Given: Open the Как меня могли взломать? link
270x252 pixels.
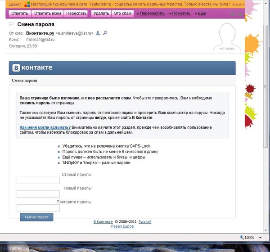Looking at the screenshot, I should (x=45, y=127).
